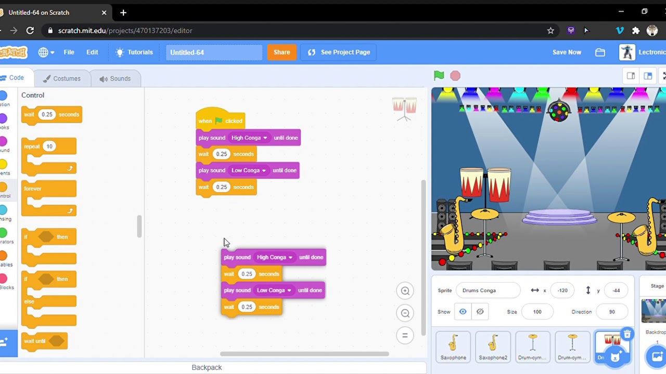This screenshot has width=666, height=374.
Task: Edit sprite Size field
Action: click(537, 312)
